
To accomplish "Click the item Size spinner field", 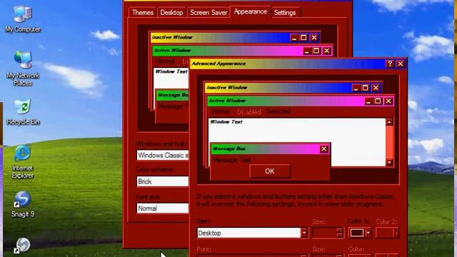I will click(327, 233).
